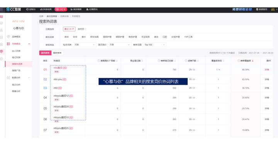Click the 免费领取会员 banner link
The height and width of the screenshot is (156, 278).
(x=242, y=9)
